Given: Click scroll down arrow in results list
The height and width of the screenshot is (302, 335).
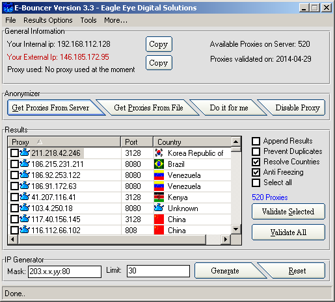Looking at the screenshot, I should point(236,229).
